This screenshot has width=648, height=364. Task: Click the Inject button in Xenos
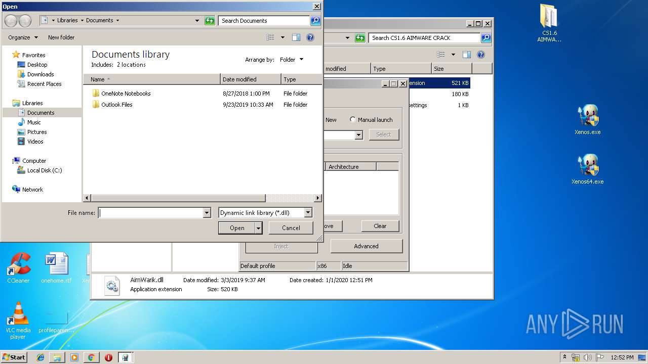(x=281, y=246)
